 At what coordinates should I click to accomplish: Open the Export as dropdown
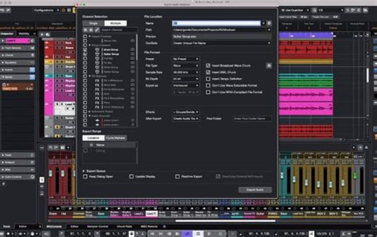click(x=185, y=85)
